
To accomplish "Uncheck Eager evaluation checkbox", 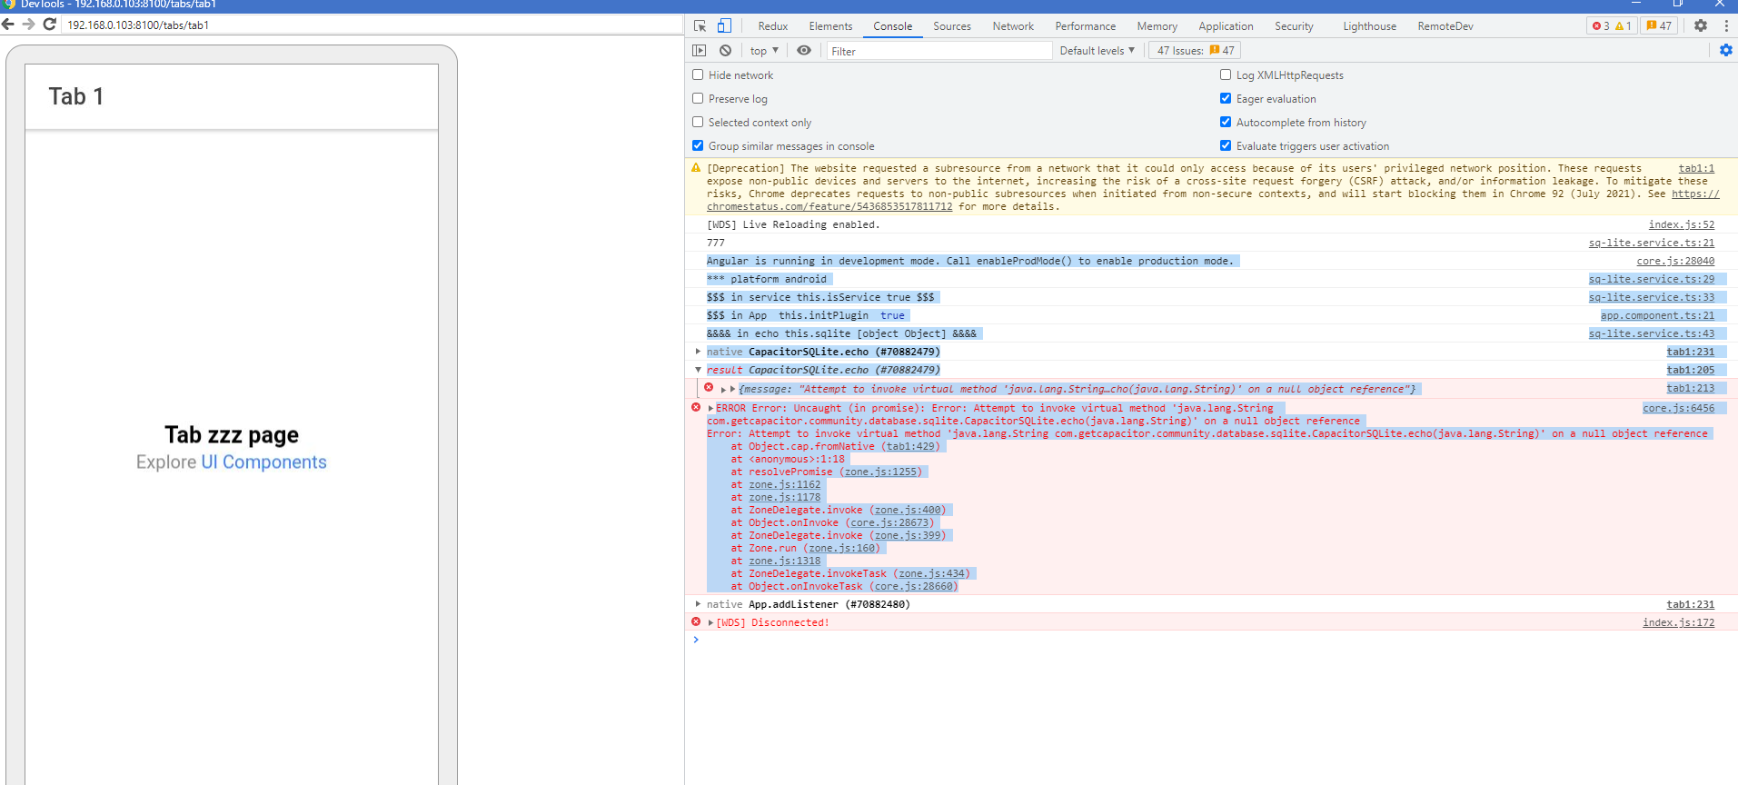I will tap(1226, 99).
